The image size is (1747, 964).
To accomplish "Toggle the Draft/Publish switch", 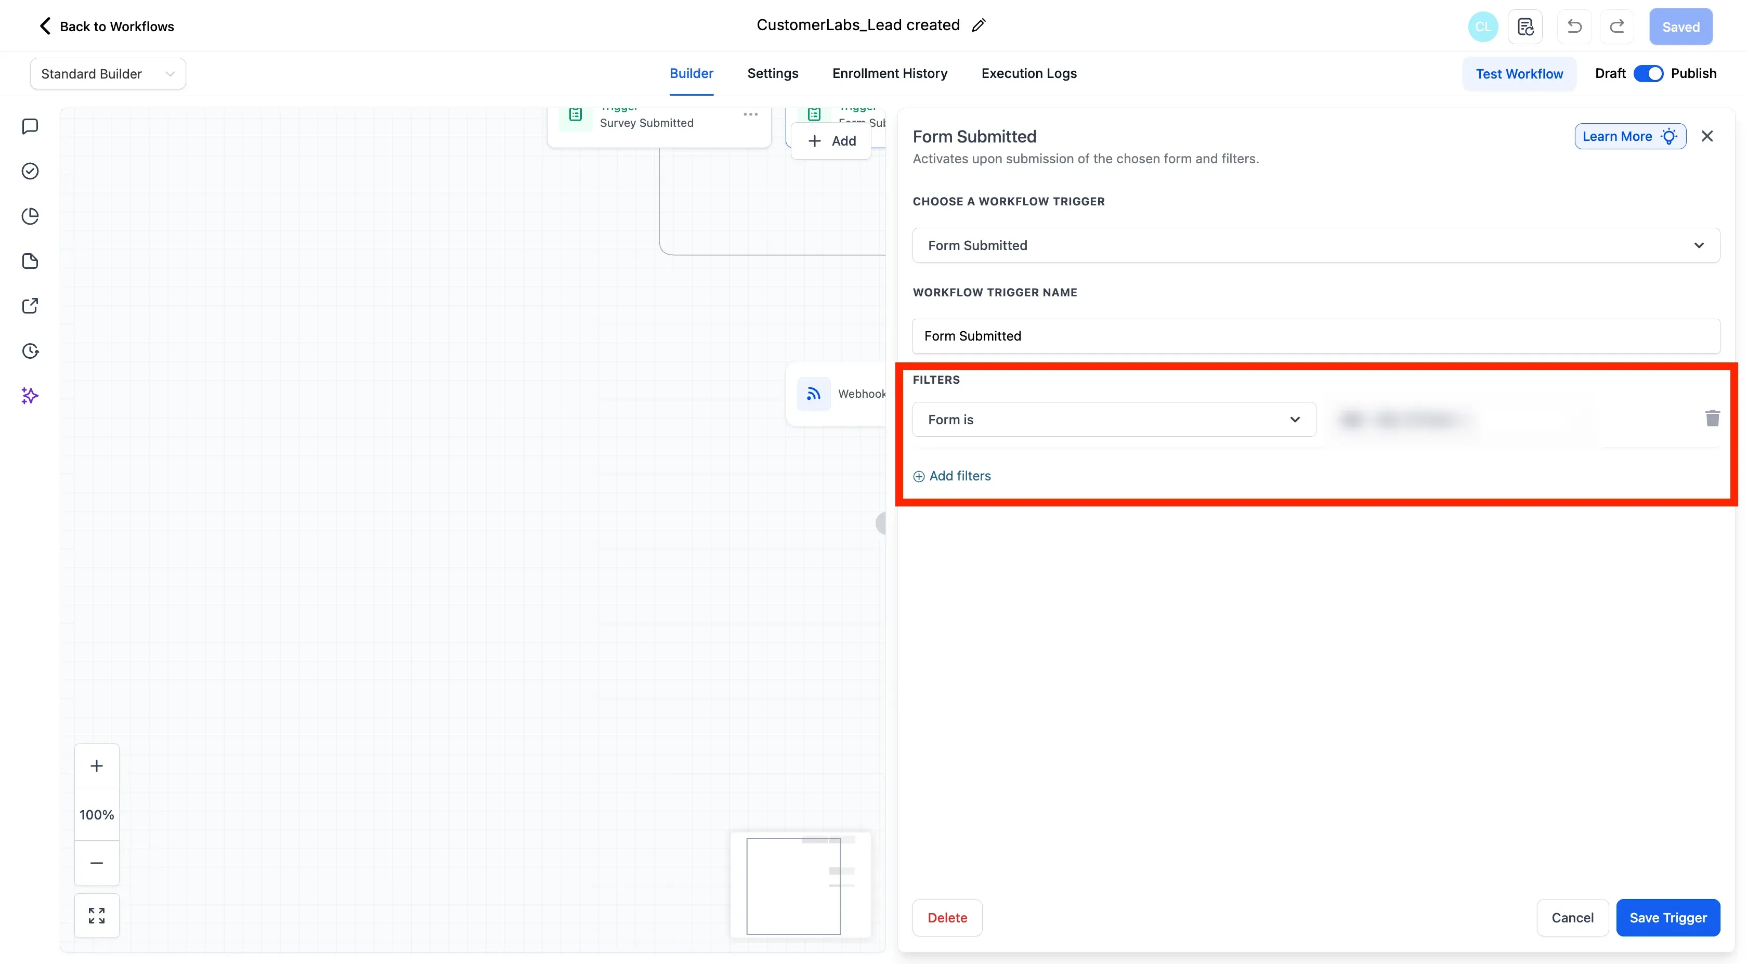I will [x=1648, y=73].
